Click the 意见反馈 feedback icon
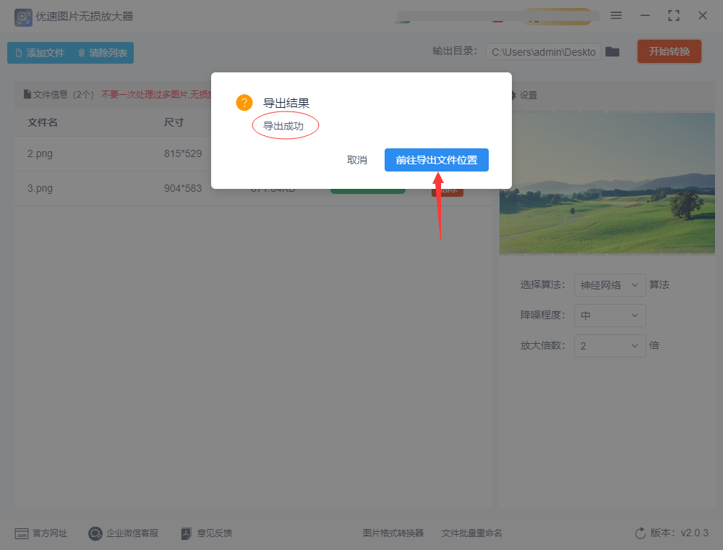The image size is (723, 550). (186, 533)
